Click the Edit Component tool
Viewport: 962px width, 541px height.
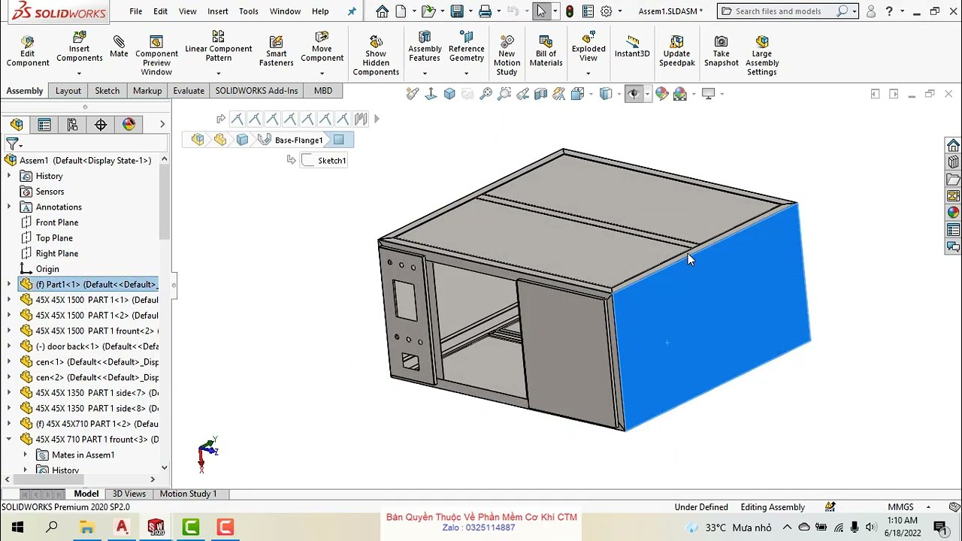[x=28, y=51]
